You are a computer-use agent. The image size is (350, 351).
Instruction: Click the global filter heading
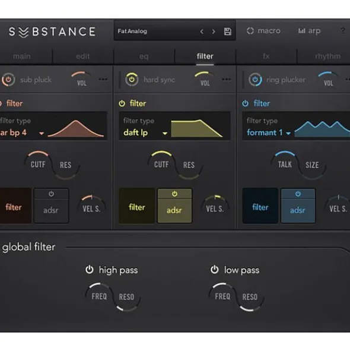28,247
